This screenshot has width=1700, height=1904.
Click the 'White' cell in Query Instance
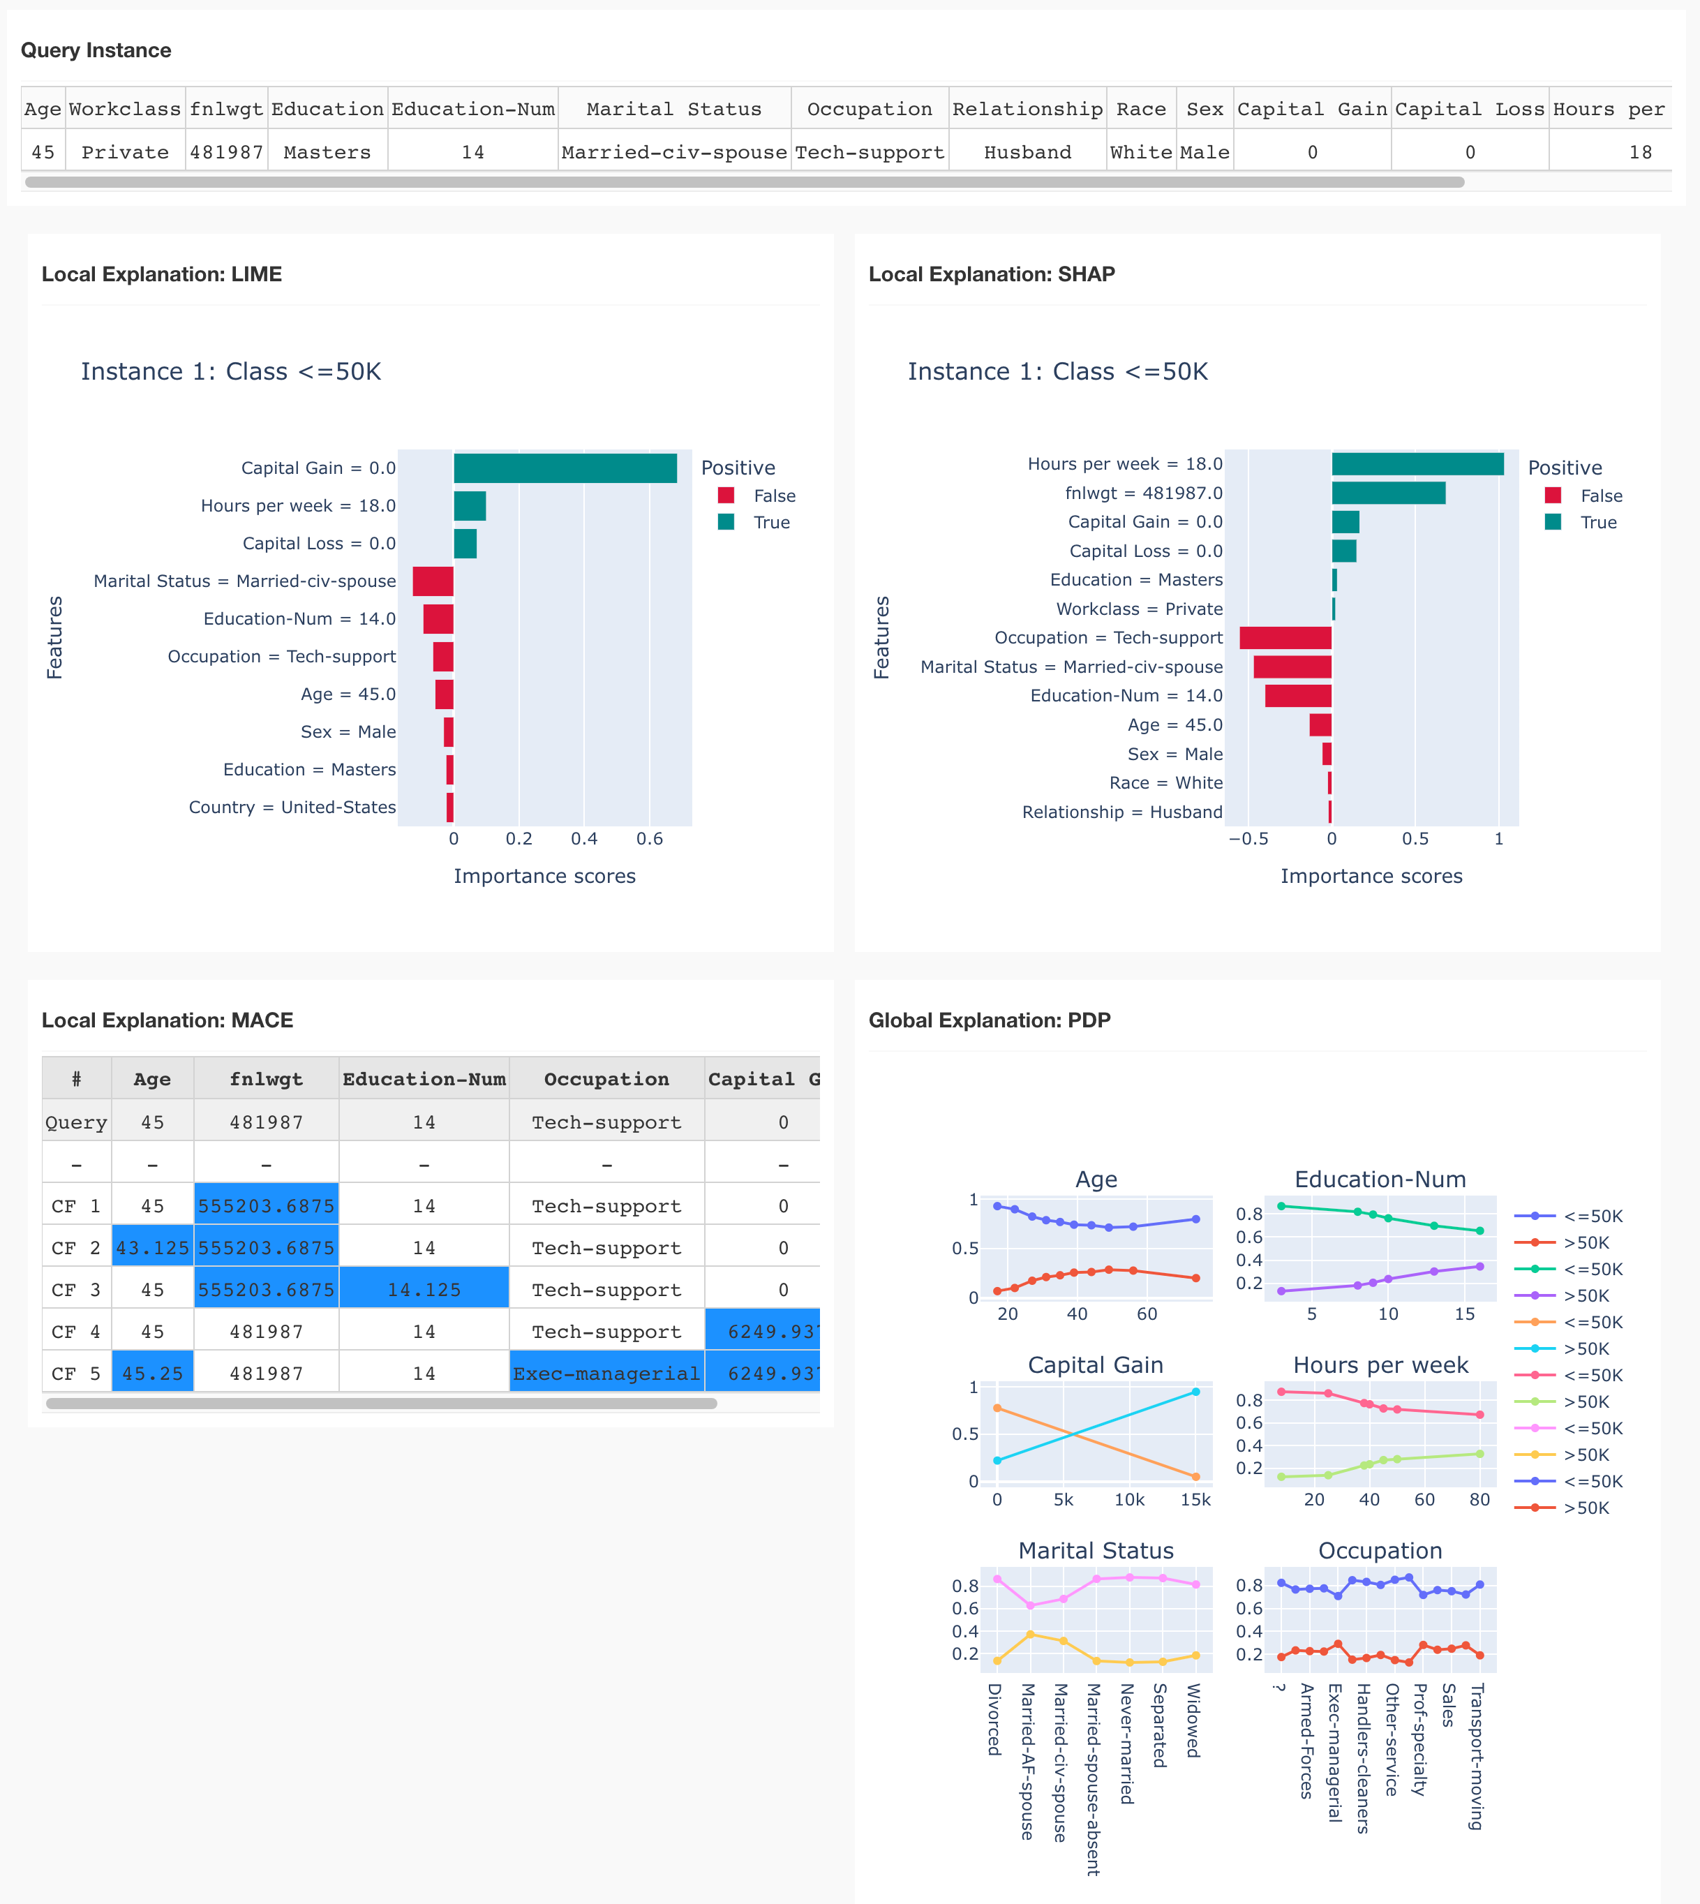click(1142, 151)
